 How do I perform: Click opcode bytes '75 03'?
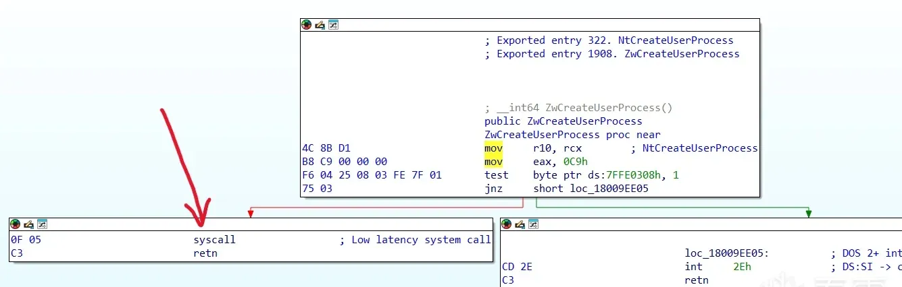tap(317, 189)
